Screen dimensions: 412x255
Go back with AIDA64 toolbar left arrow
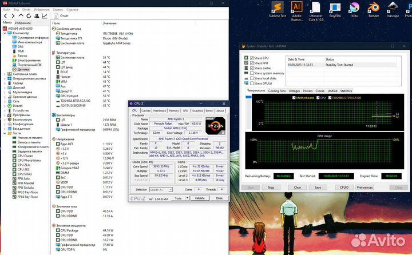6,16
